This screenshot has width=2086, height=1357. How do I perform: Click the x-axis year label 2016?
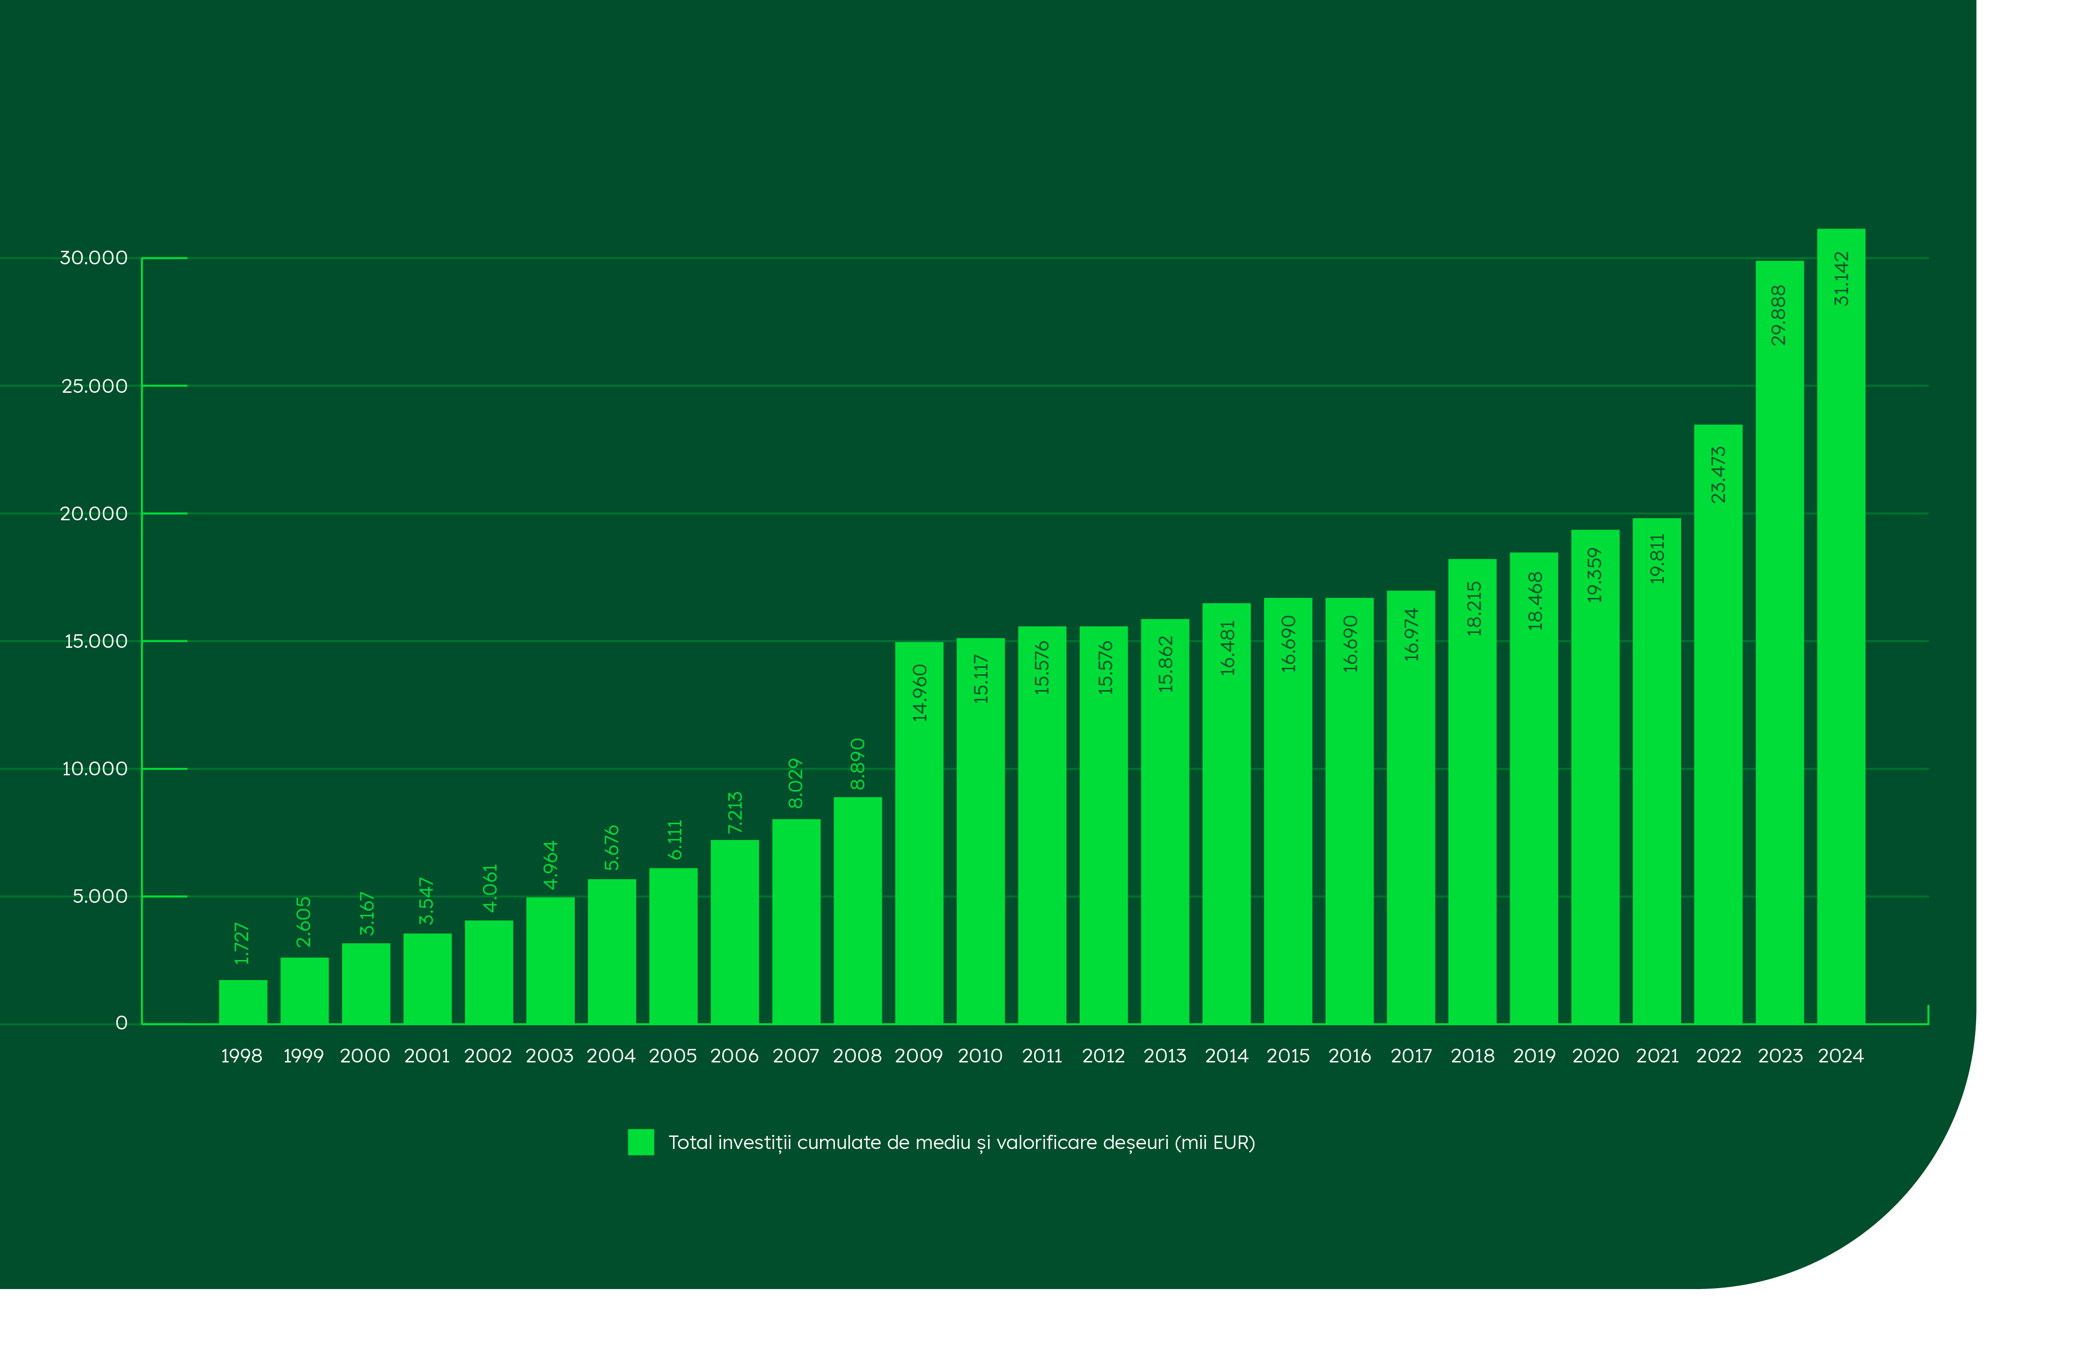click(x=1350, y=1055)
